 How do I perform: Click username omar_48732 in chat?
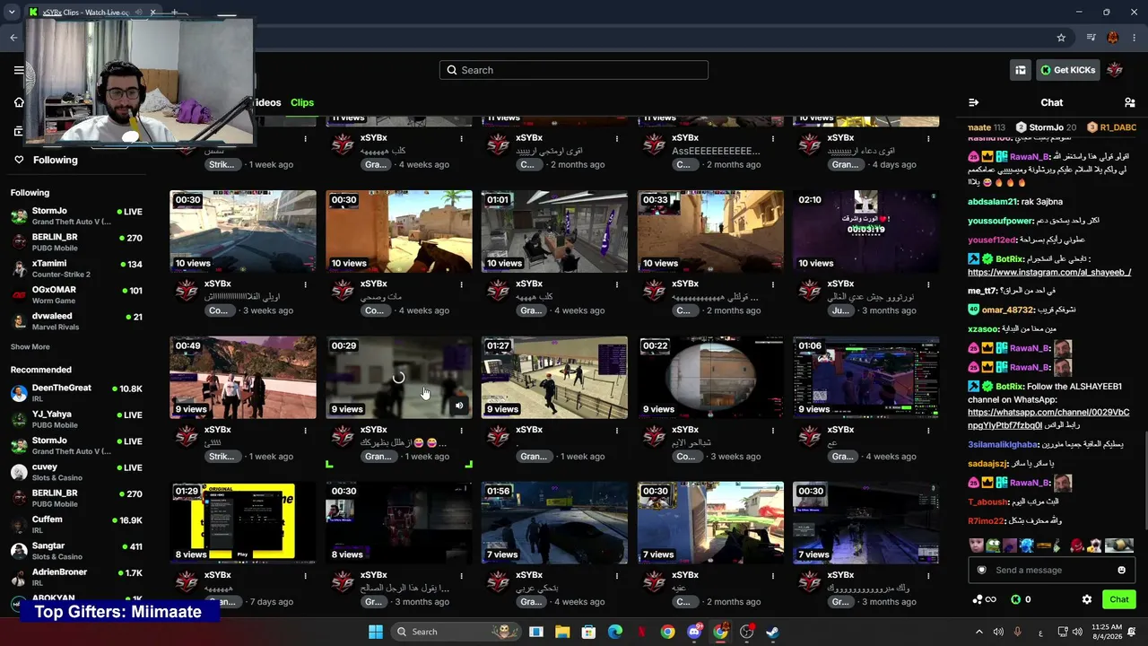pyautogui.click(x=1008, y=310)
